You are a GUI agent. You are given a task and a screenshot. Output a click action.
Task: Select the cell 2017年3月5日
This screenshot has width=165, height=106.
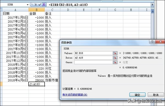[15, 25]
